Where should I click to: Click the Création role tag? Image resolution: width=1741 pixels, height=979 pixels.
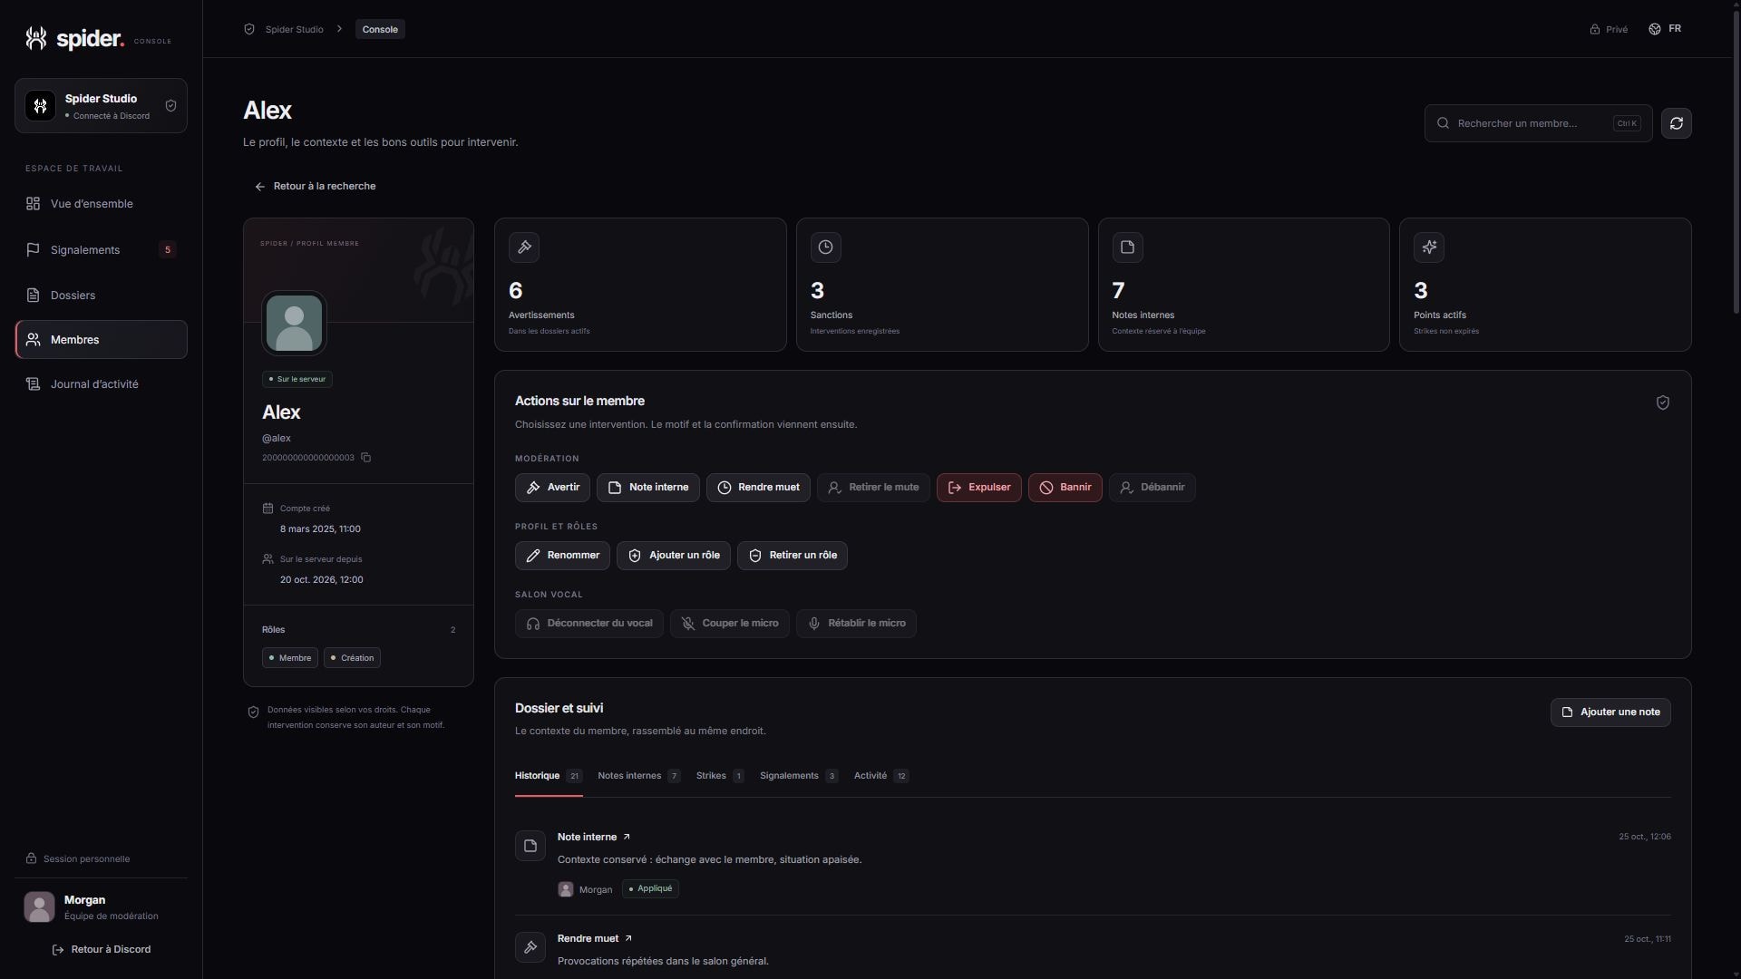pyautogui.click(x=352, y=658)
